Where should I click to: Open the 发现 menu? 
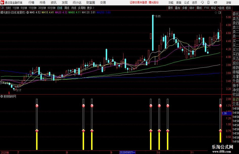(x=65, y=3)
